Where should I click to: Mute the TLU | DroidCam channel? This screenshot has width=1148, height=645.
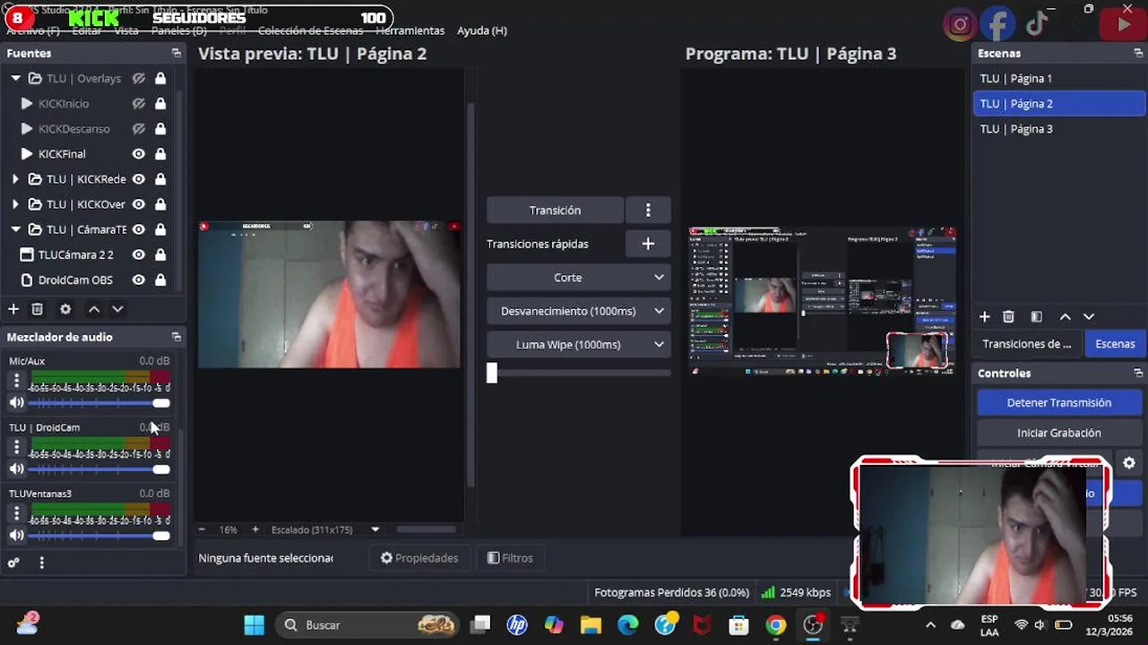(x=16, y=469)
